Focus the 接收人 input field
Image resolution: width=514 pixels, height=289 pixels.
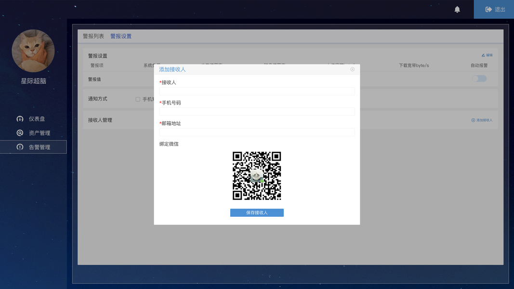[x=257, y=91]
